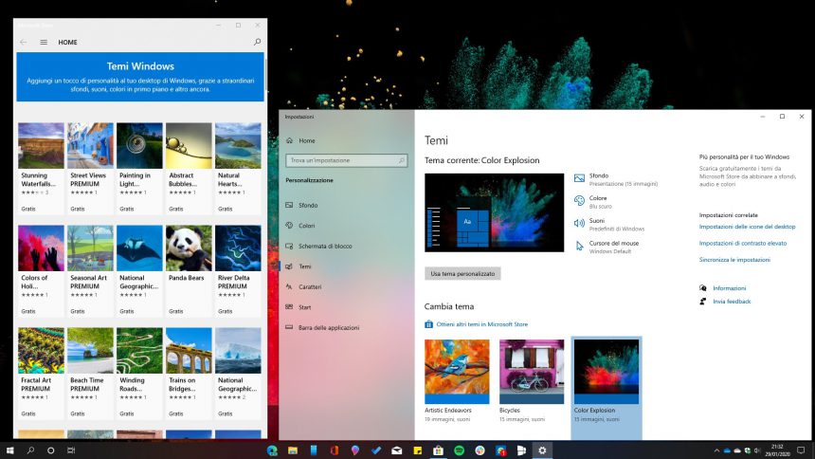The image size is (815, 459).
Task: Click the Trova un'impostazione search field
Action: click(346, 160)
